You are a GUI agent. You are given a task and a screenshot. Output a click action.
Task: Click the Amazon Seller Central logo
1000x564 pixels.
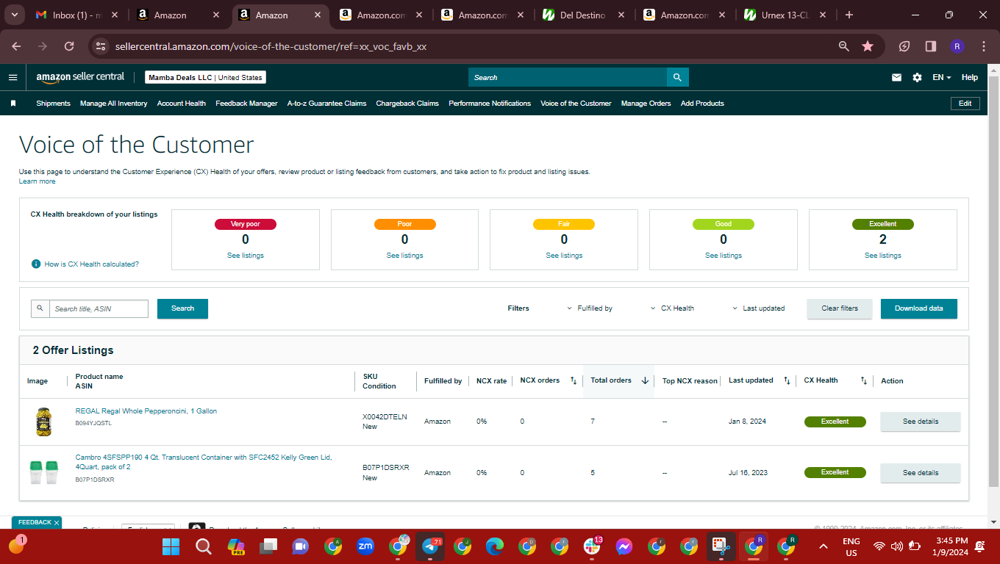[80, 77]
